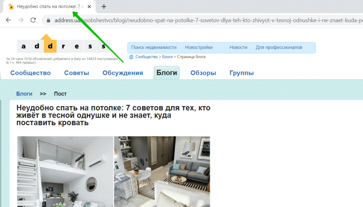Viewport: 363px width, 207px height.
Task: Close the 'Неудобно спать на потолке' tab
Action: (89, 6)
